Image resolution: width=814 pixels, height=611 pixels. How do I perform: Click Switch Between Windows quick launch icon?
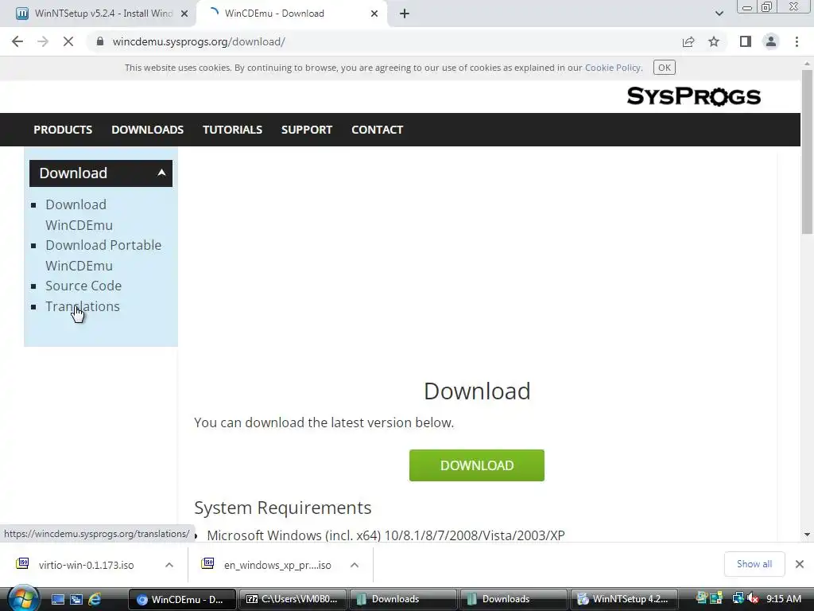pyautogui.click(x=76, y=599)
